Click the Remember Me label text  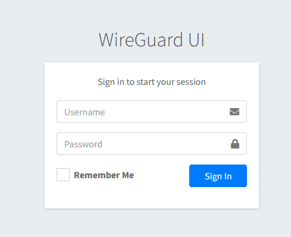[104, 175]
